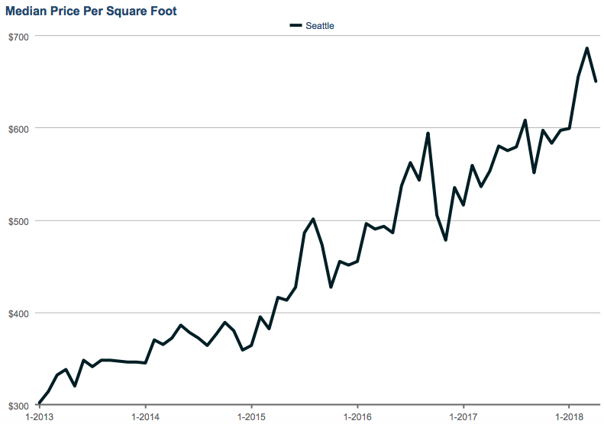Screen dimensions: 604x424
Task: Click the $300 y-axis label
Action: [x=19, y=405]
